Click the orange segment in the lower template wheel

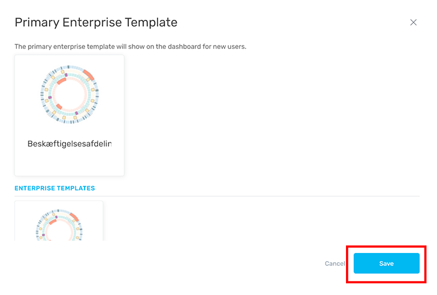click(74, 216)
